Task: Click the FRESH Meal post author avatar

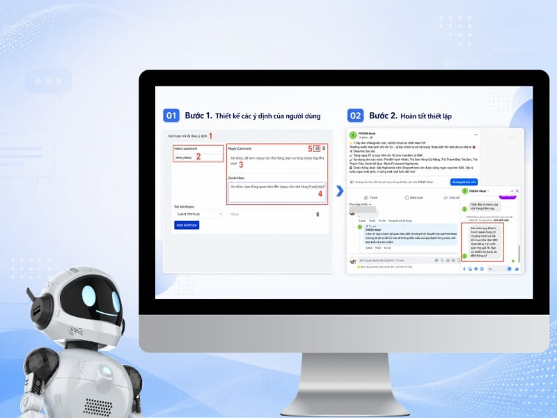Action: (353, 135)
